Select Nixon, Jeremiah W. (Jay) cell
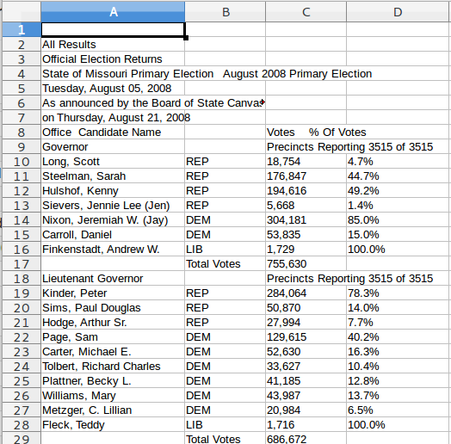Image resolution: width=451 pixels, height=444 pixels. point(113,220)
